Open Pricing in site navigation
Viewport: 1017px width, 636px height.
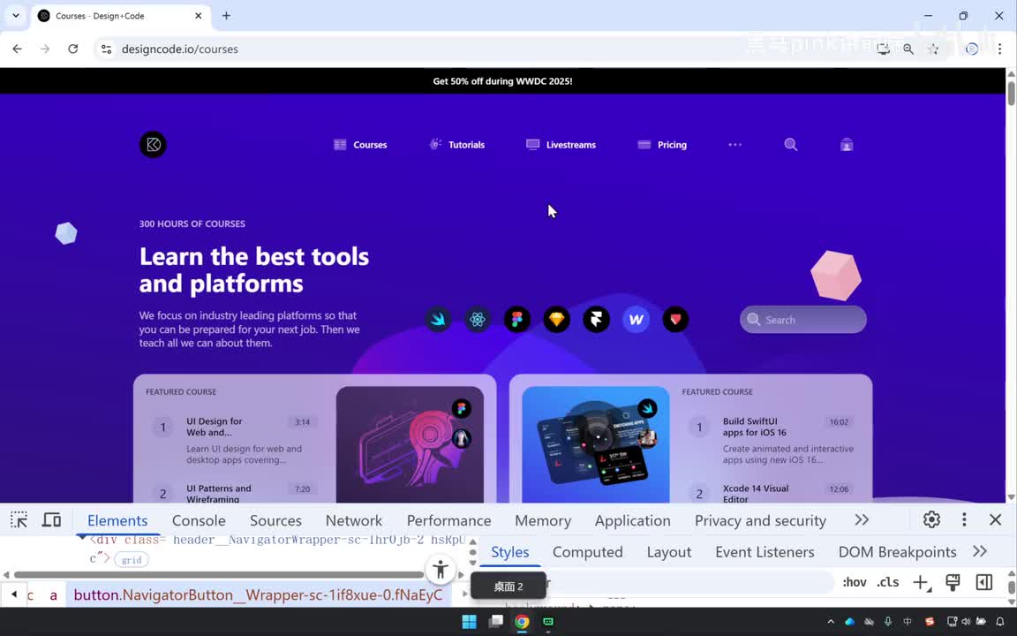pos(662,144)
